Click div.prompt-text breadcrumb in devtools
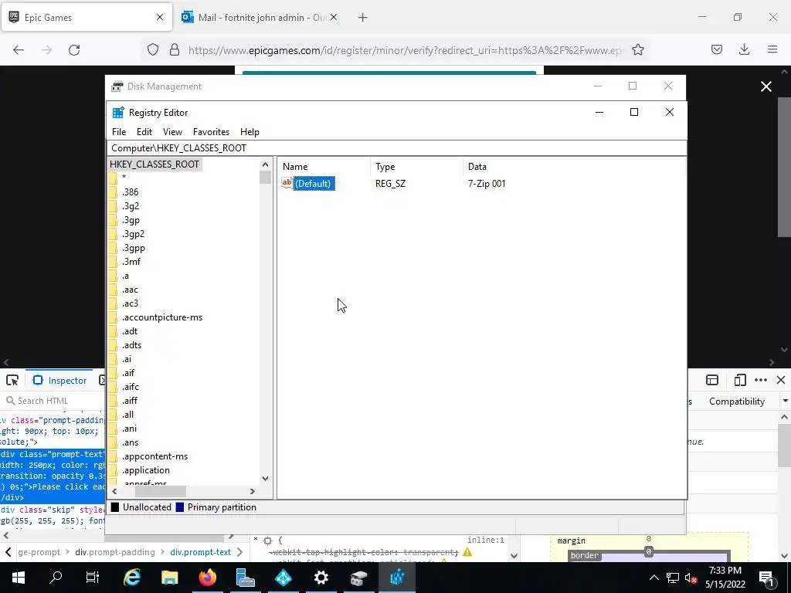The image size is (791, 593). pos(200,552)
